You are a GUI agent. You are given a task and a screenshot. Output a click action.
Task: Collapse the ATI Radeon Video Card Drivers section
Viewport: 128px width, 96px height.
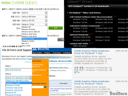67,13
